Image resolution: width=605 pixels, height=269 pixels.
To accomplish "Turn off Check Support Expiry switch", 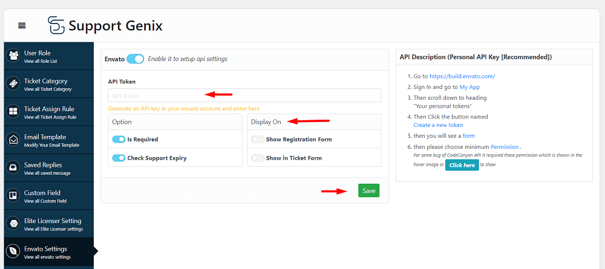I will (119, 158).
